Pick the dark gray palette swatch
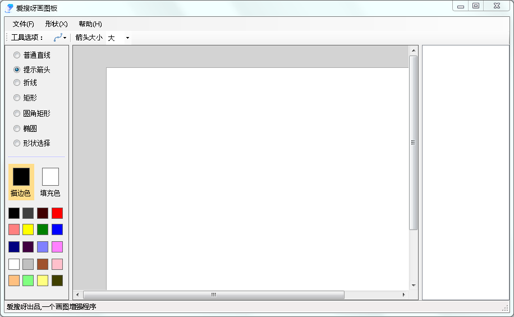This screenshot has height=317, width=514. (28, 213)
